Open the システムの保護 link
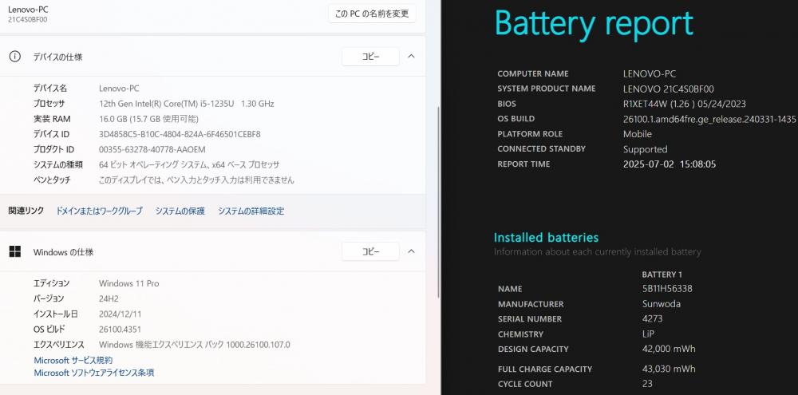The image size is (798, 395). coord(180,211)
